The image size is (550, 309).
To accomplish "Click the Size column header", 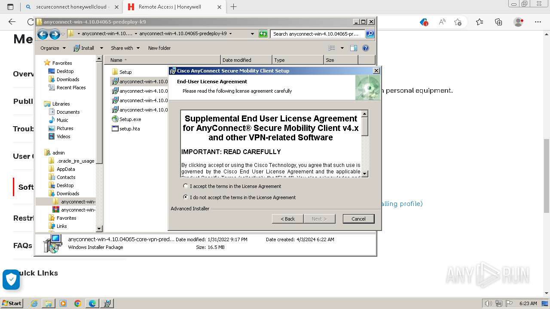I will click(x=341, y=60).
